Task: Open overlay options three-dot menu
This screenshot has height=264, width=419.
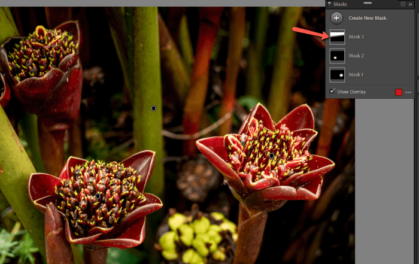Action: (408, 92)
